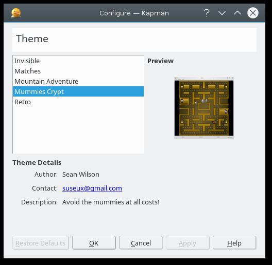This screenshot has height=265, width=272.
Task: Open Help from the bottom button row
Action: coord(234,243)
